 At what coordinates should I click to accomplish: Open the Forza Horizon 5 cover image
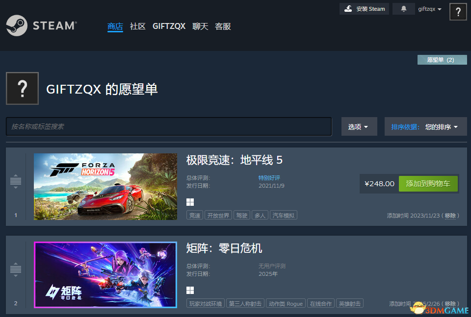[x=105, y=187]
